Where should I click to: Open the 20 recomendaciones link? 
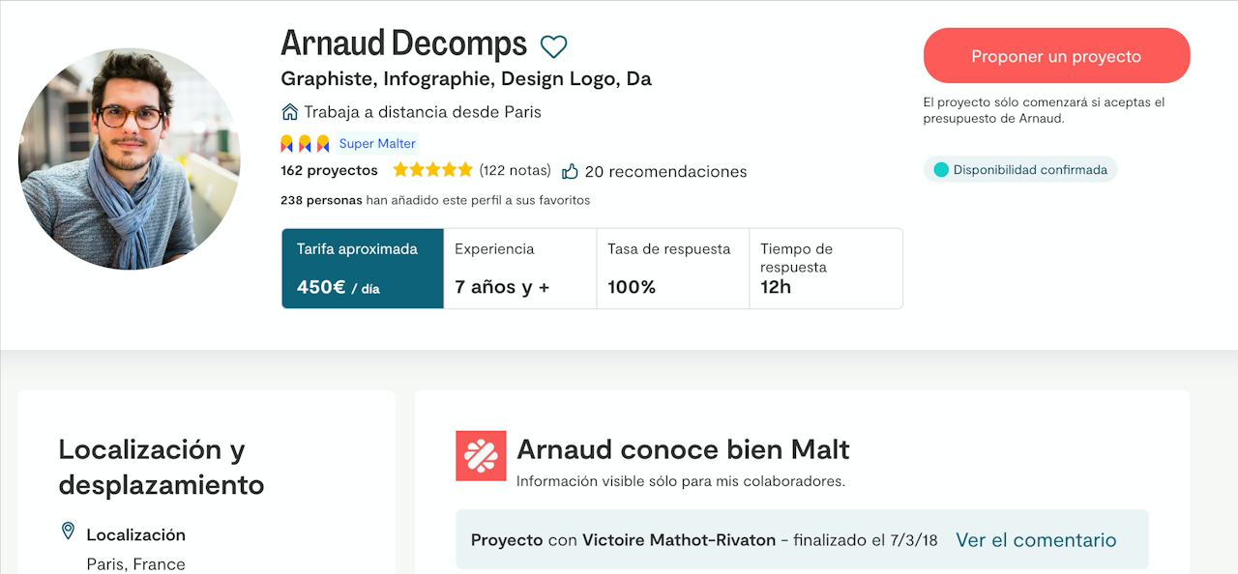(x=665, y=171)
